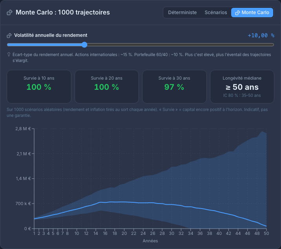Click the Longévité médiane card
Image resolution: width=281 pixels, height=249 pixels.
[242, 86]
